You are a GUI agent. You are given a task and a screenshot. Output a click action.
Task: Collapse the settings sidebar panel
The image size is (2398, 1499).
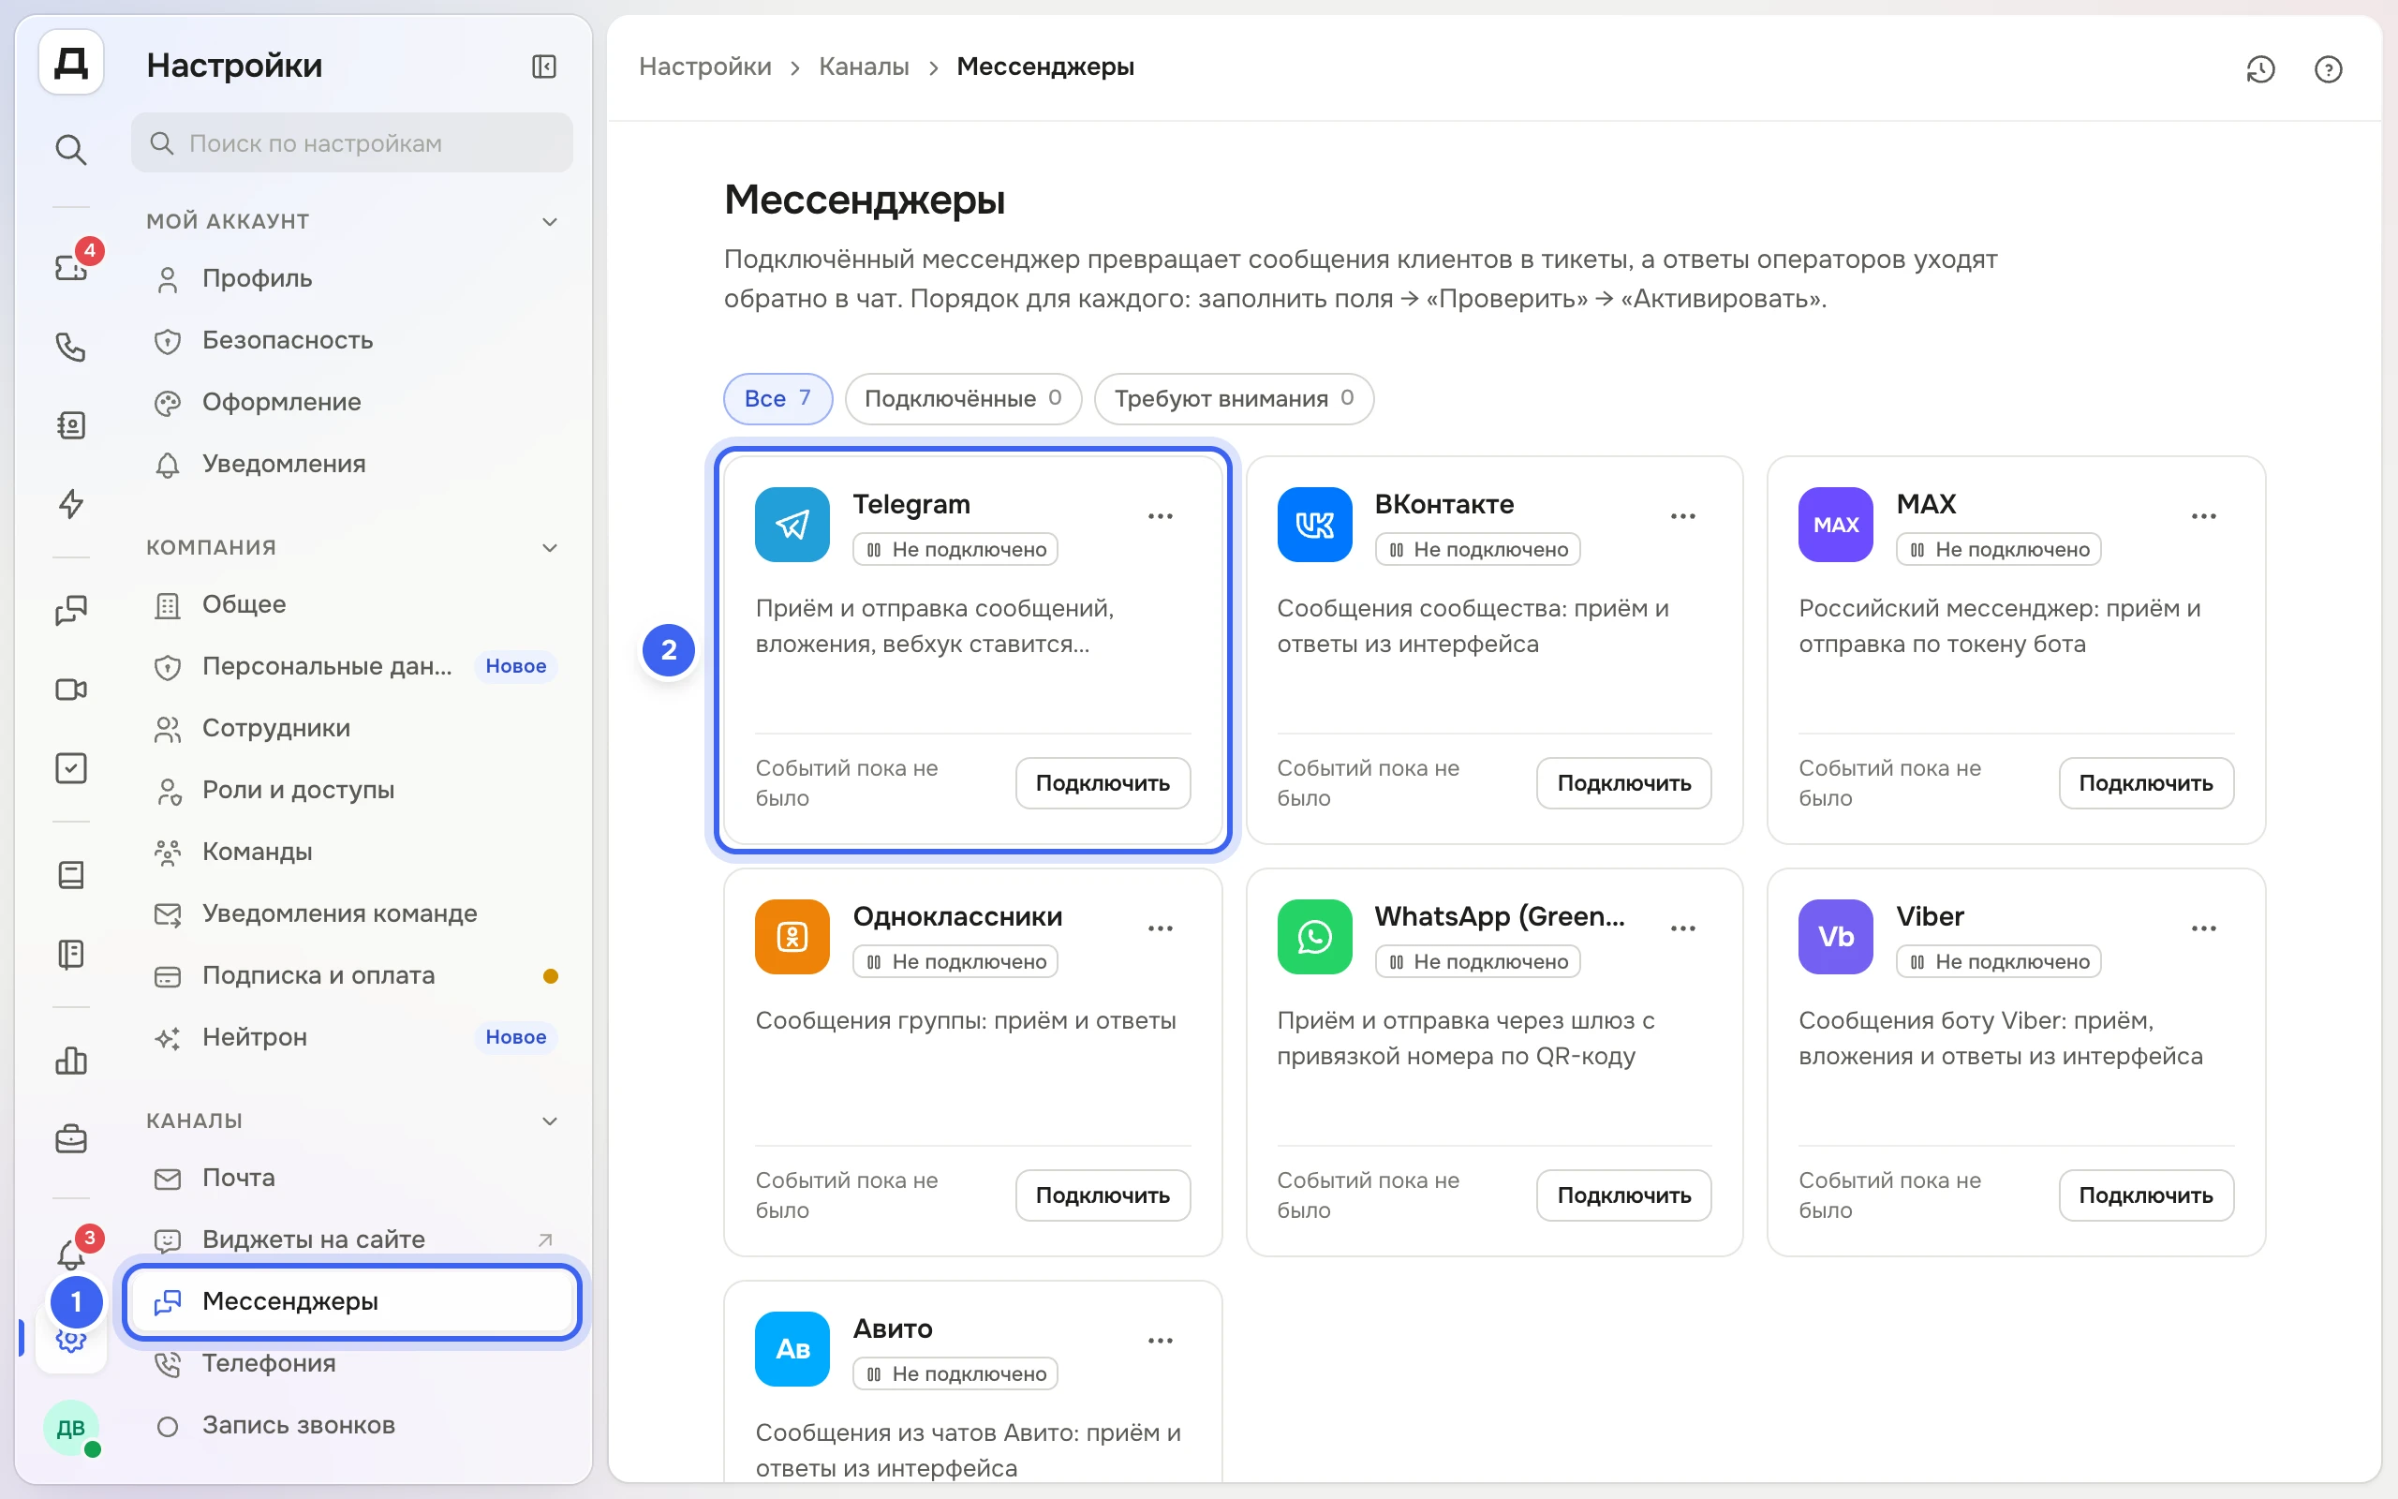click(544, 67)
